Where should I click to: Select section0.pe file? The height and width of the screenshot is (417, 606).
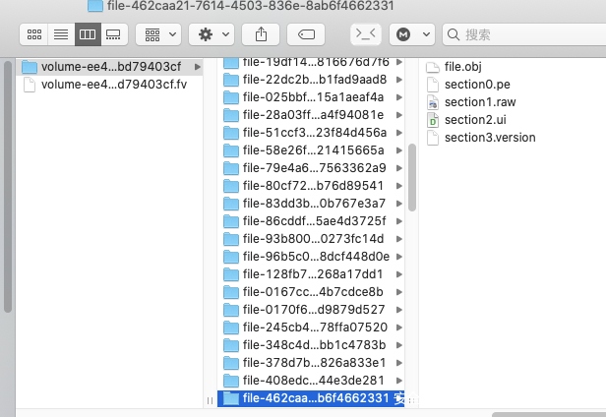pos(478,85)
